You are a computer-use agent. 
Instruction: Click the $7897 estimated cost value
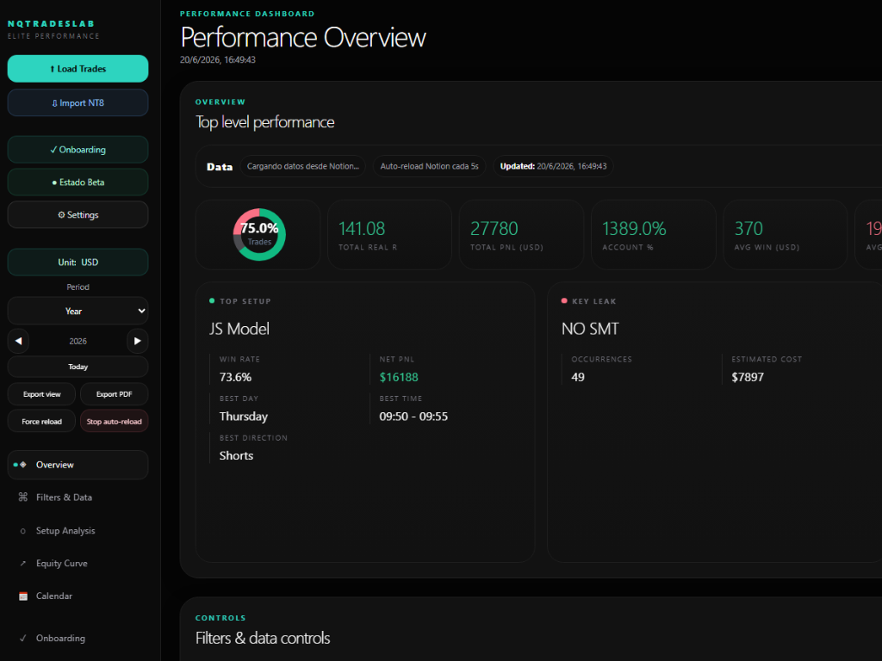tap(748, 377)
